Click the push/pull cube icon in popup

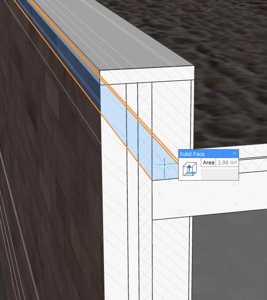coord(189,169)
